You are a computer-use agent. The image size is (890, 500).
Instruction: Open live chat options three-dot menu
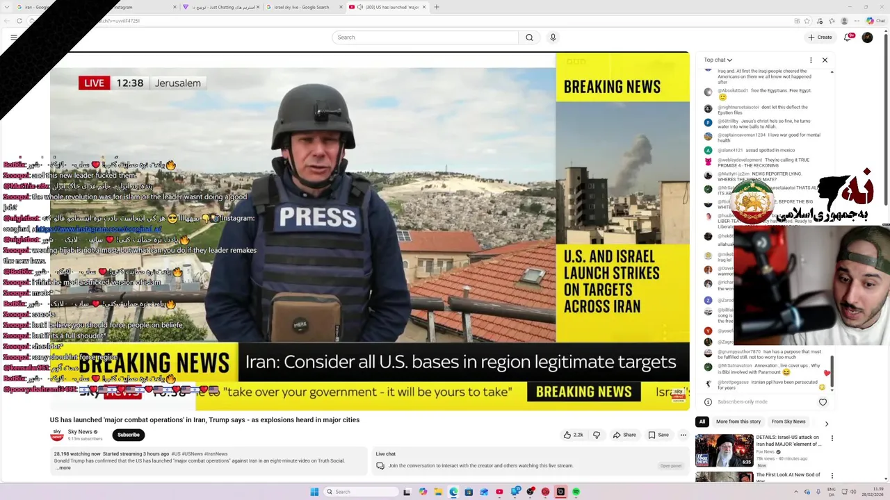(811, 60)
